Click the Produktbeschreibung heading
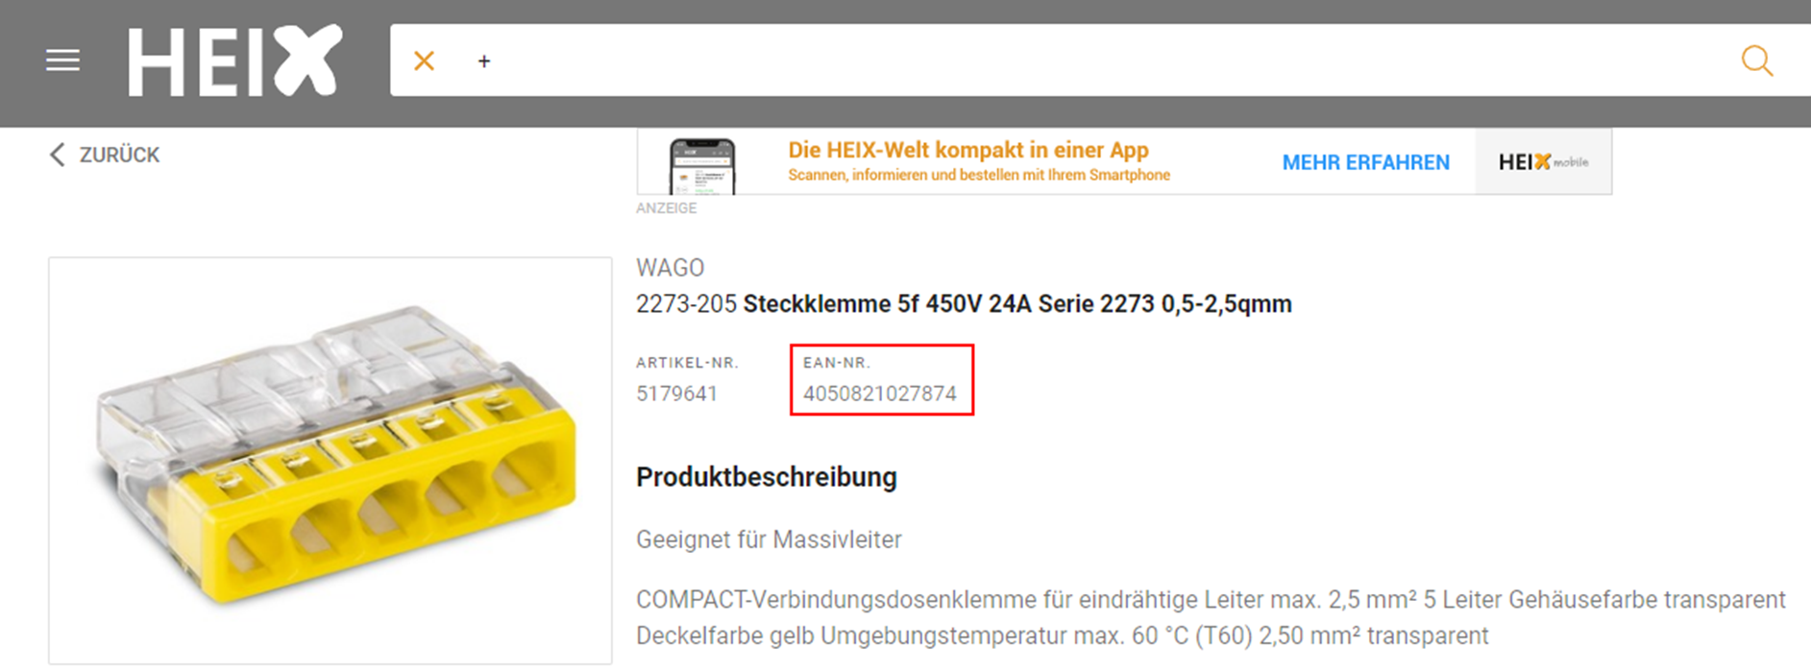The image size is (1811, 668). tap(767, 477)
